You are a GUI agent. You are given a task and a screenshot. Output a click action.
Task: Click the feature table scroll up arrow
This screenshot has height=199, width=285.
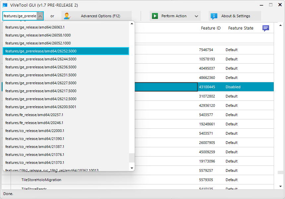[x=280, y=25]
